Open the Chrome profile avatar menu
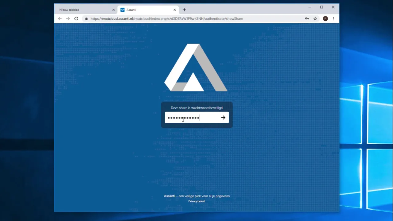The height and width of the screenshot is (221, 393). pos(325,19)
